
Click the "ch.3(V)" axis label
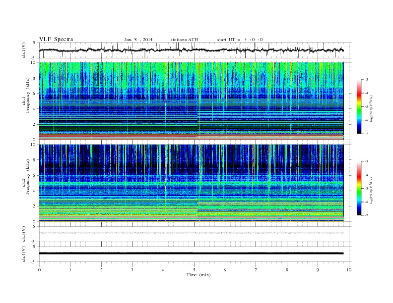pyautogui.click(x=24, y=234)
